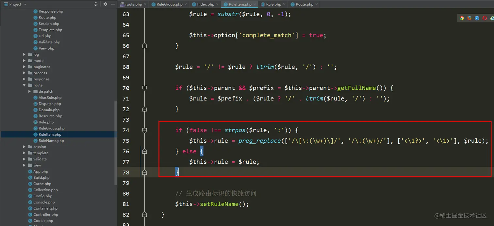This screenshot has height=226, width=494.
Task: Collapse the code block at line 74
Action: pos(144,130)
